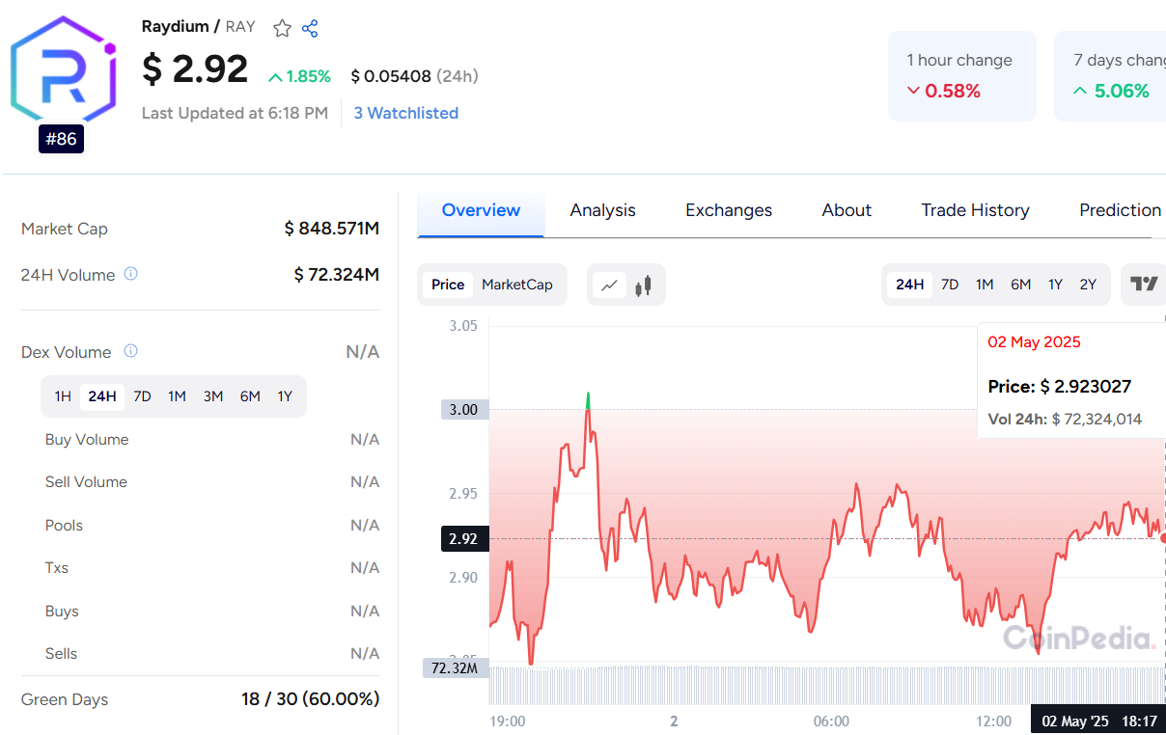Set chart range to 2Y
The height and width of the screenshot is (735, 1166).
[1089, 285]
